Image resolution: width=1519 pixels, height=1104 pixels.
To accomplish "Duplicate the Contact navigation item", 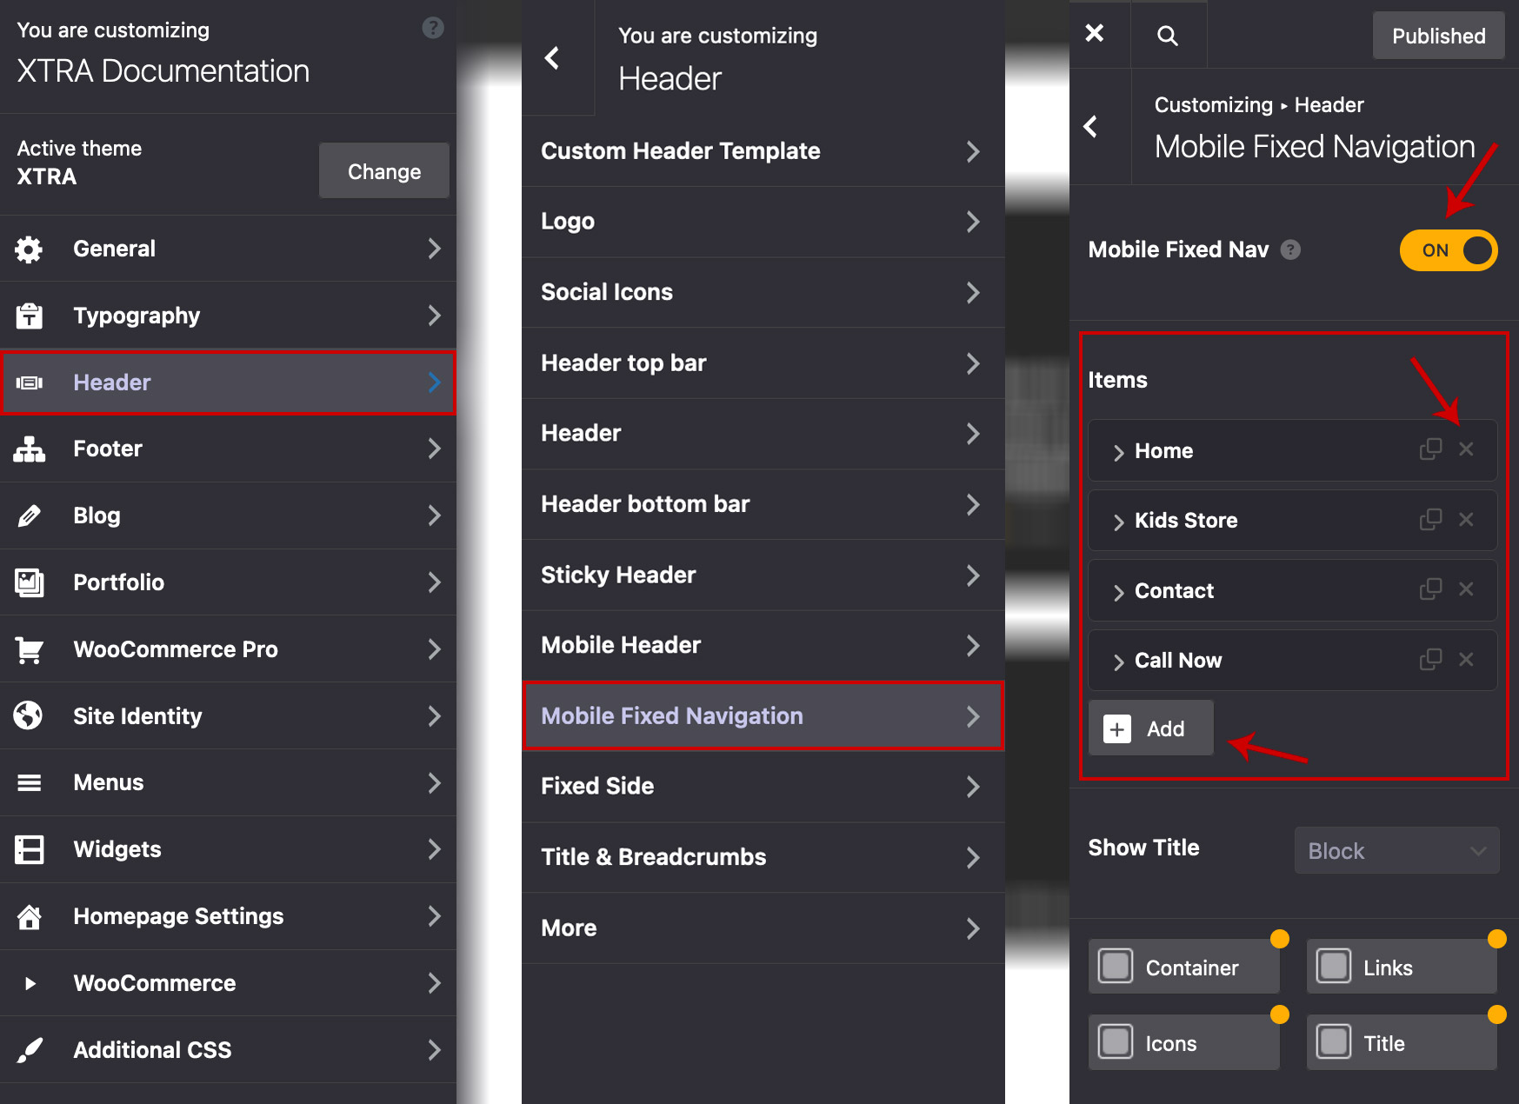I will tap(1430, 589).
